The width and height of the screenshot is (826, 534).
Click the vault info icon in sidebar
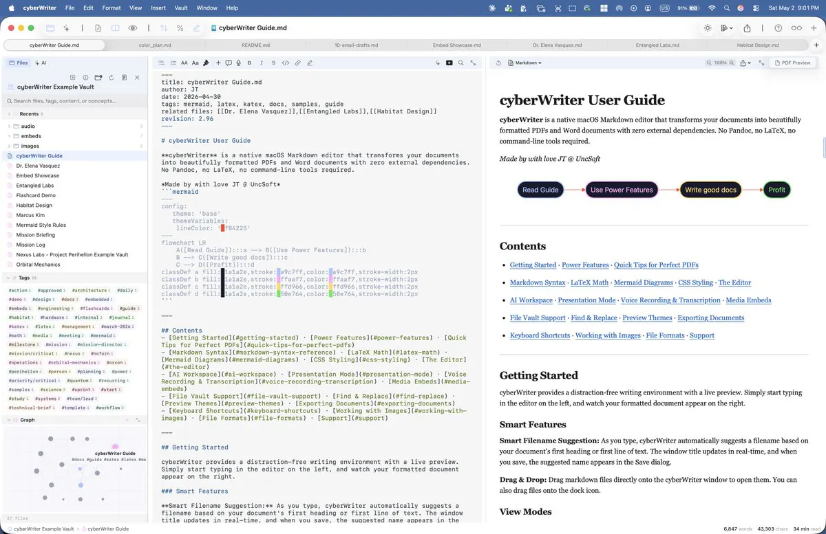[x=85, y=78]
